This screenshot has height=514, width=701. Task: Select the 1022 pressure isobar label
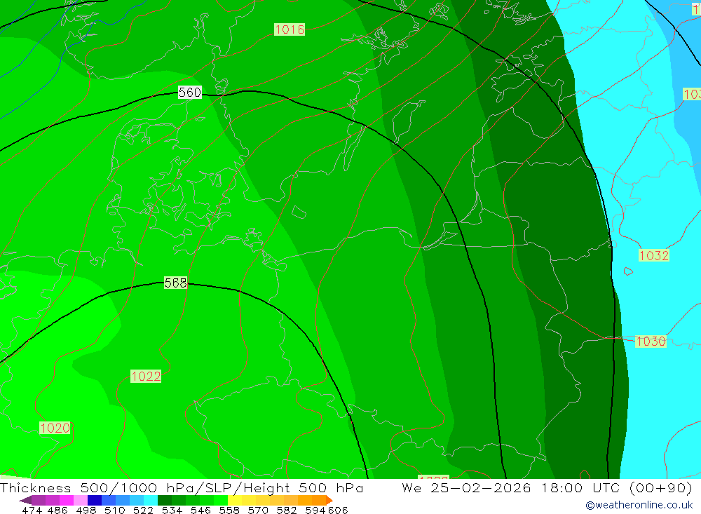pos(146,377)
